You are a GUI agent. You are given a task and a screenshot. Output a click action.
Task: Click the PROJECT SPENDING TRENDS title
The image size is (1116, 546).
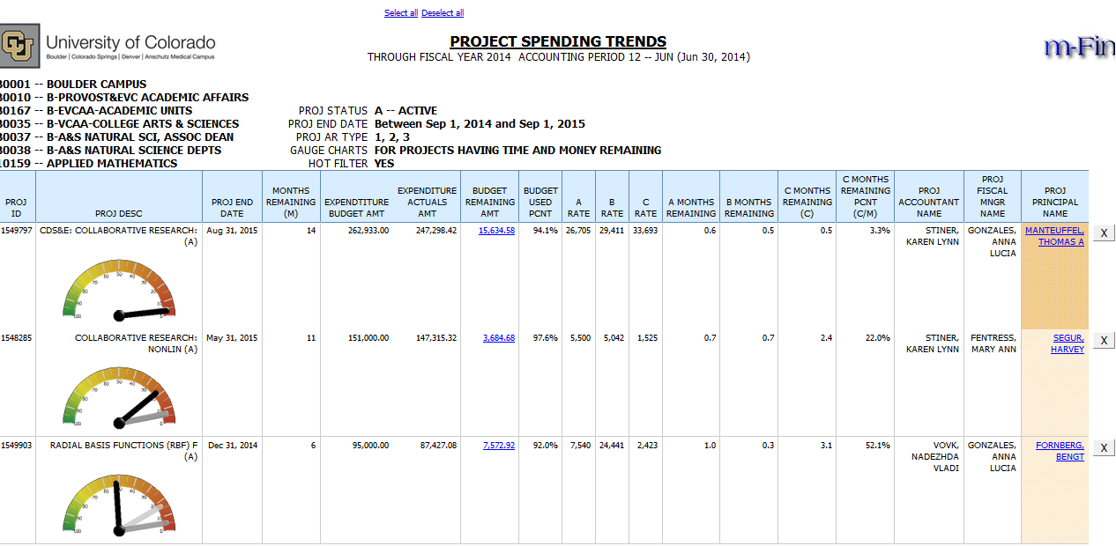(558, 41)
